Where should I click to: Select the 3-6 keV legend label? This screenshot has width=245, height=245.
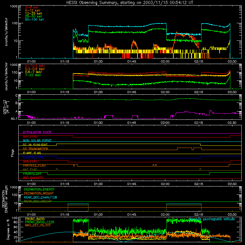(32, 7)
